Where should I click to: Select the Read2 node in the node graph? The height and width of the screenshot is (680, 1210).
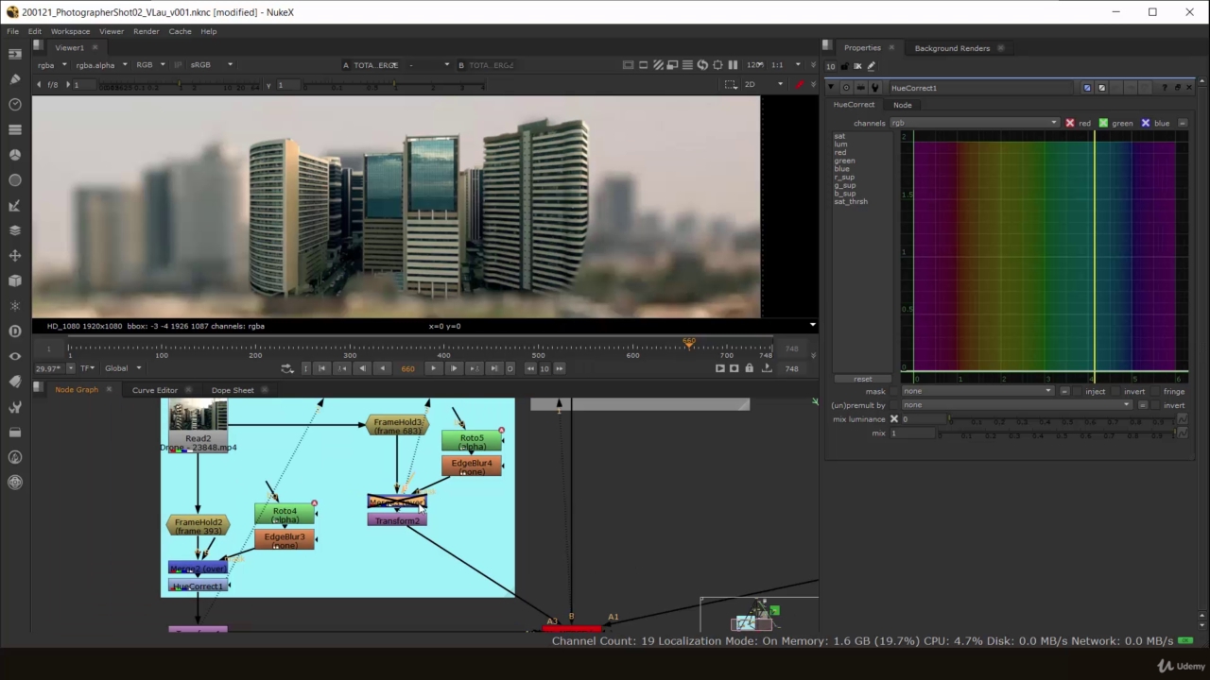tap(198, 438)
